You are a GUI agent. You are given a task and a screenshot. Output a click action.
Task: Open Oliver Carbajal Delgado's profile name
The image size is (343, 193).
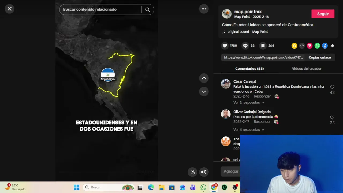[x=252, y=112]
